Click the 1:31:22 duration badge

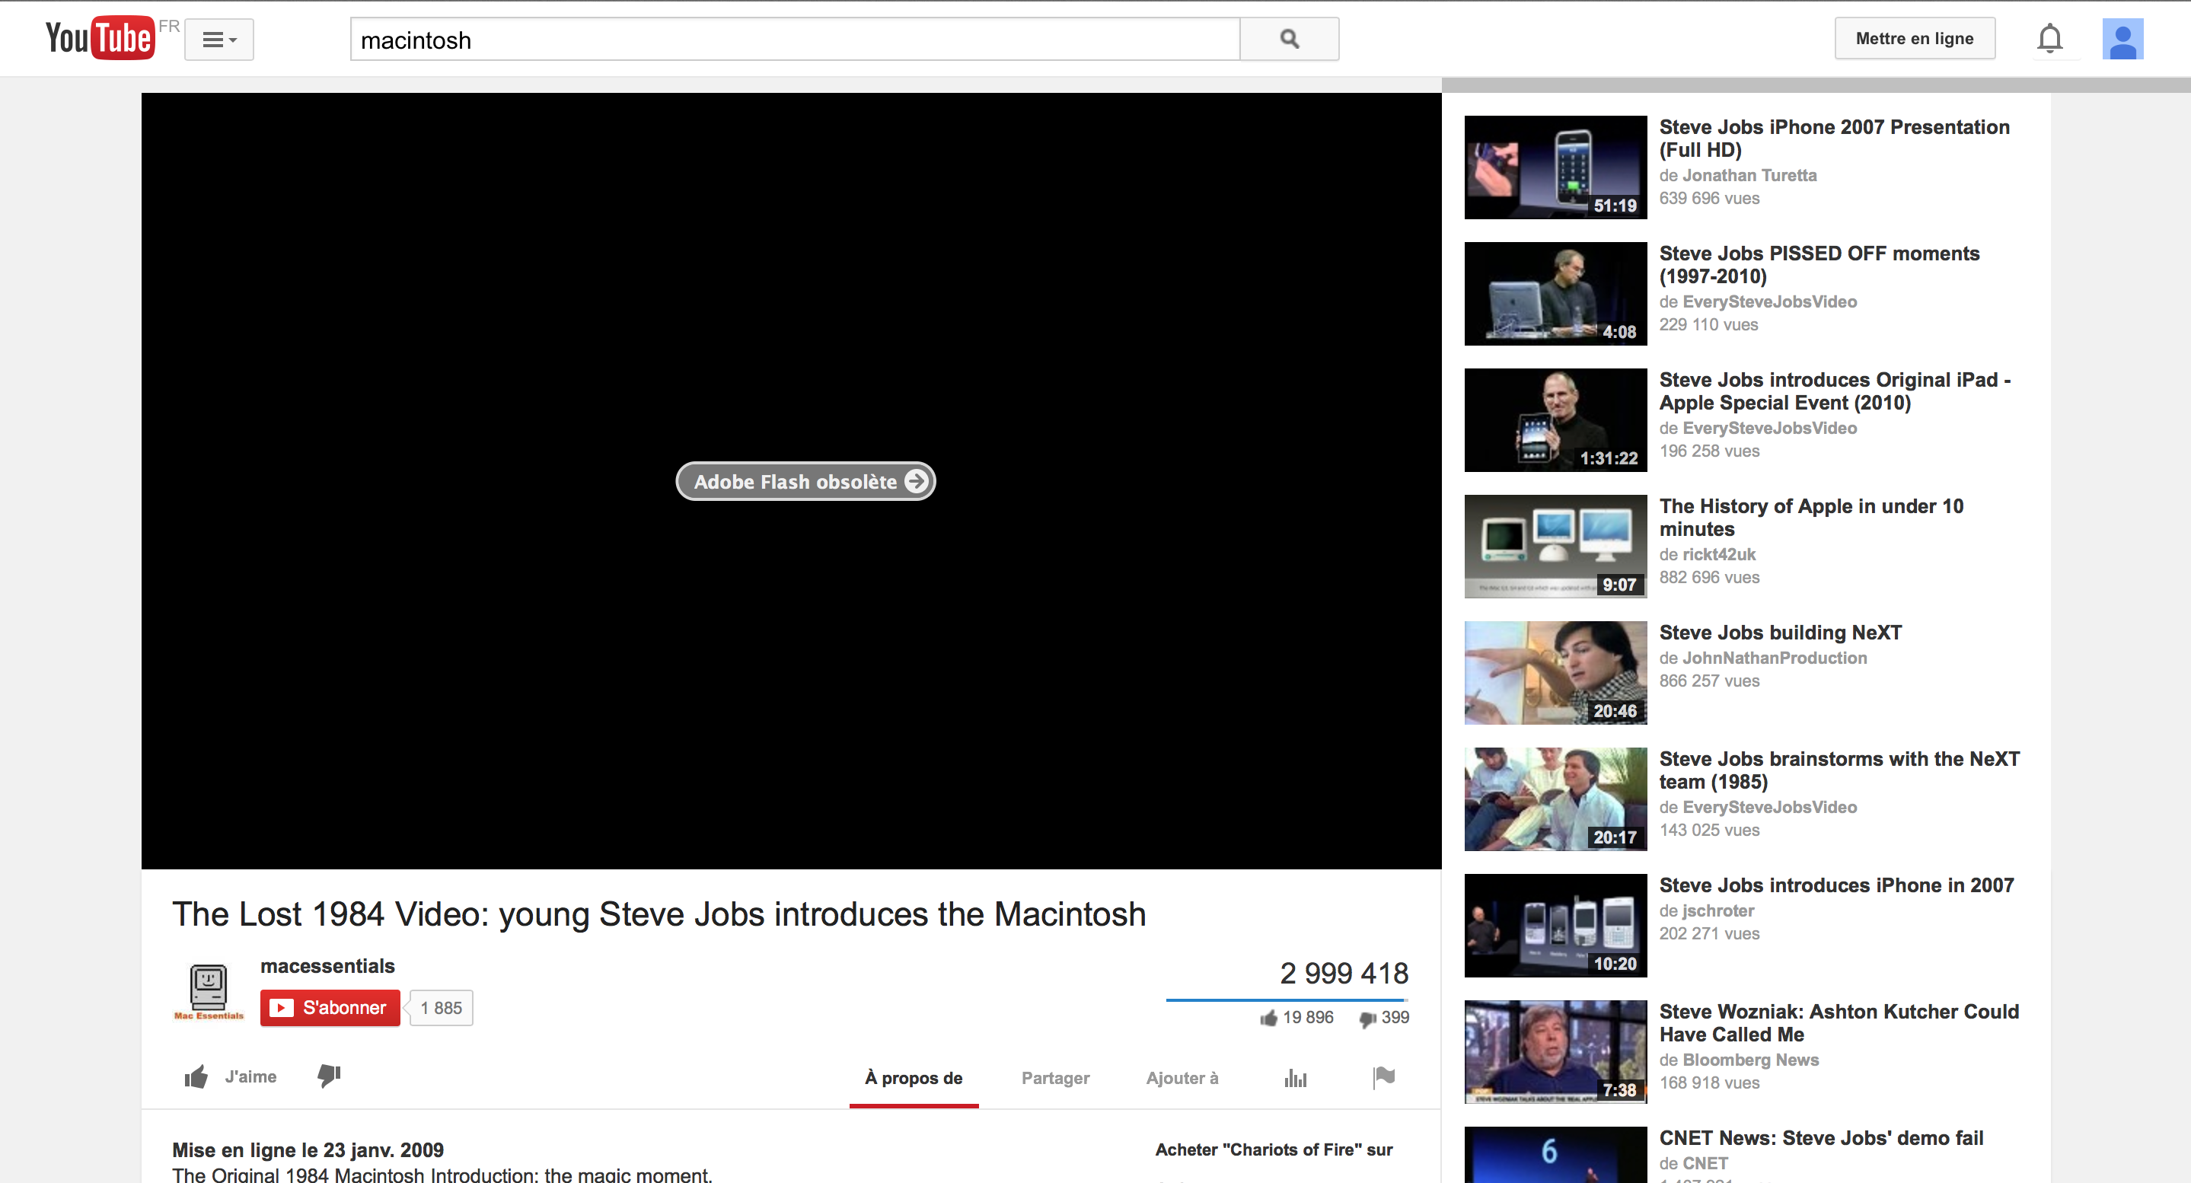1609,458
